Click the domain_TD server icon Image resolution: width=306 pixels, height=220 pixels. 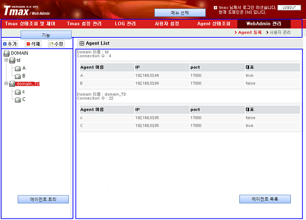[x=12, y=84]
